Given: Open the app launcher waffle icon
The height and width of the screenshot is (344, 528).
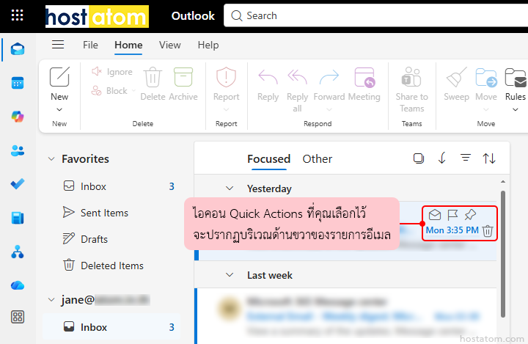Looking at the screenshot, I should (x=18, y=15).
